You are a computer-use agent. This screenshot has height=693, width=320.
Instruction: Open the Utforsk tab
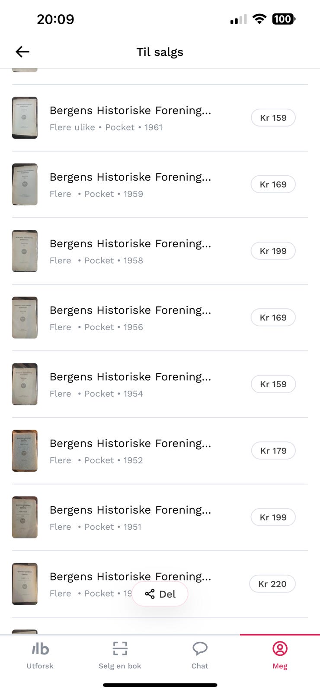click(x=40, y=655)
